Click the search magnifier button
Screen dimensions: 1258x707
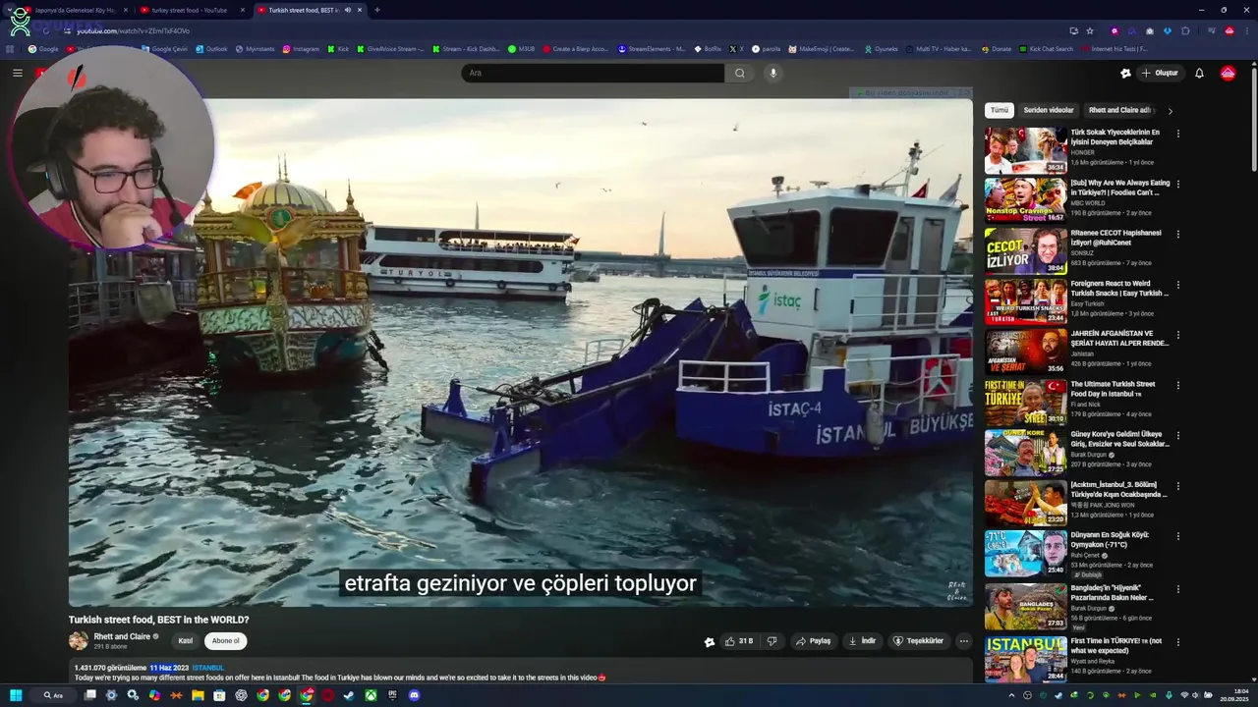point(740,73)
